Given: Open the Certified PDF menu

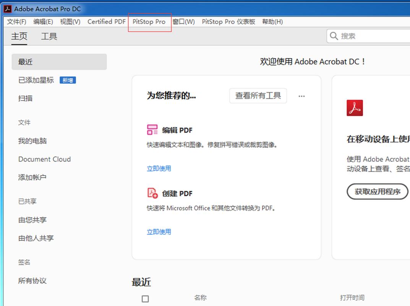Looking at the screenshot, I should tap(107, 22).
